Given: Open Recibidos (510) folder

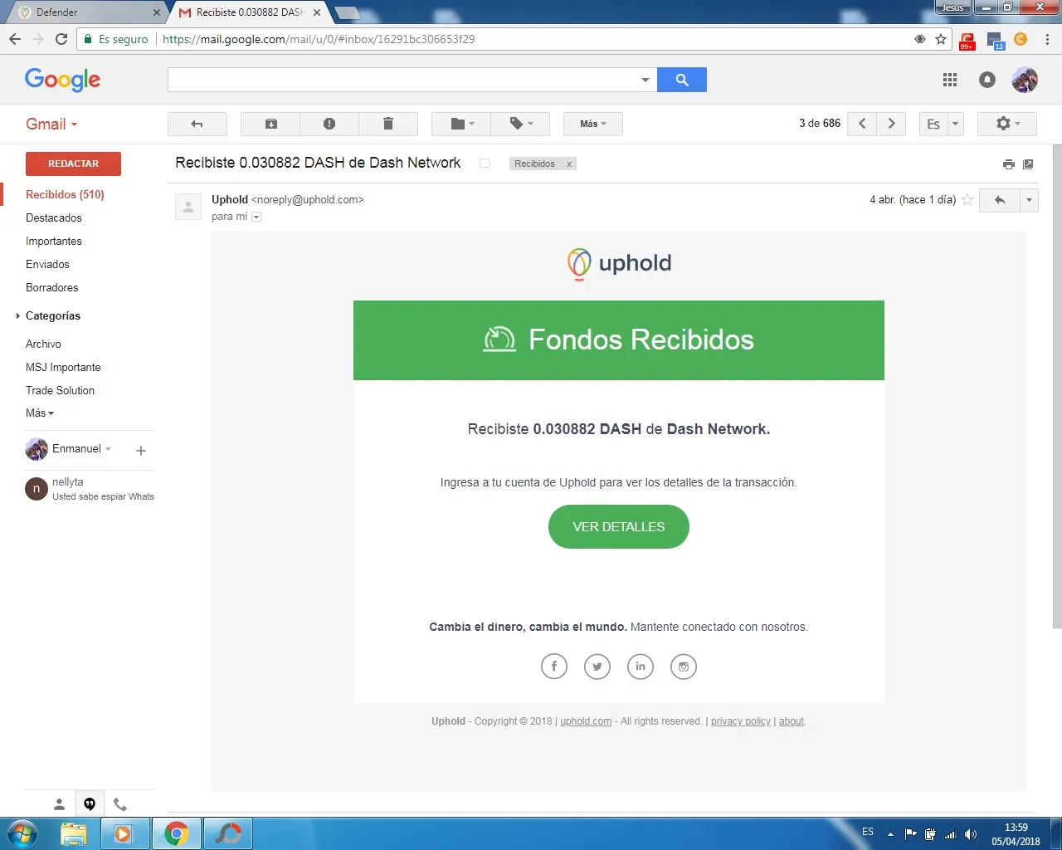Looking at the screenshot, I should pyautogui.click(x=65, y=194).
